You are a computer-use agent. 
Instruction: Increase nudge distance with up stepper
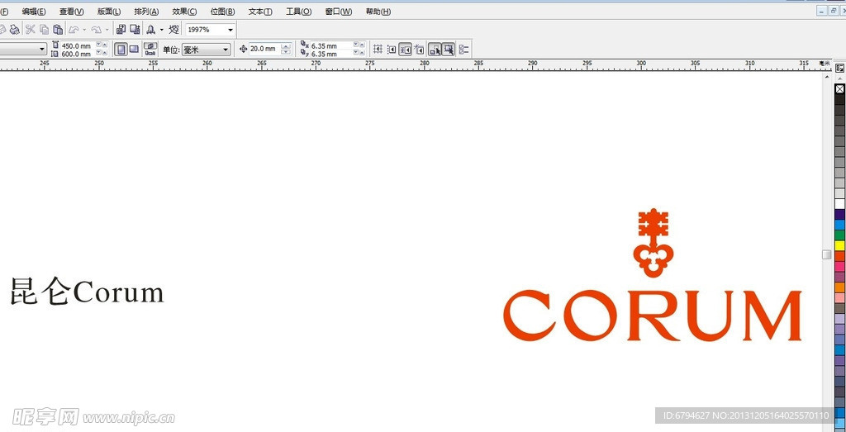tap(286, 45)
